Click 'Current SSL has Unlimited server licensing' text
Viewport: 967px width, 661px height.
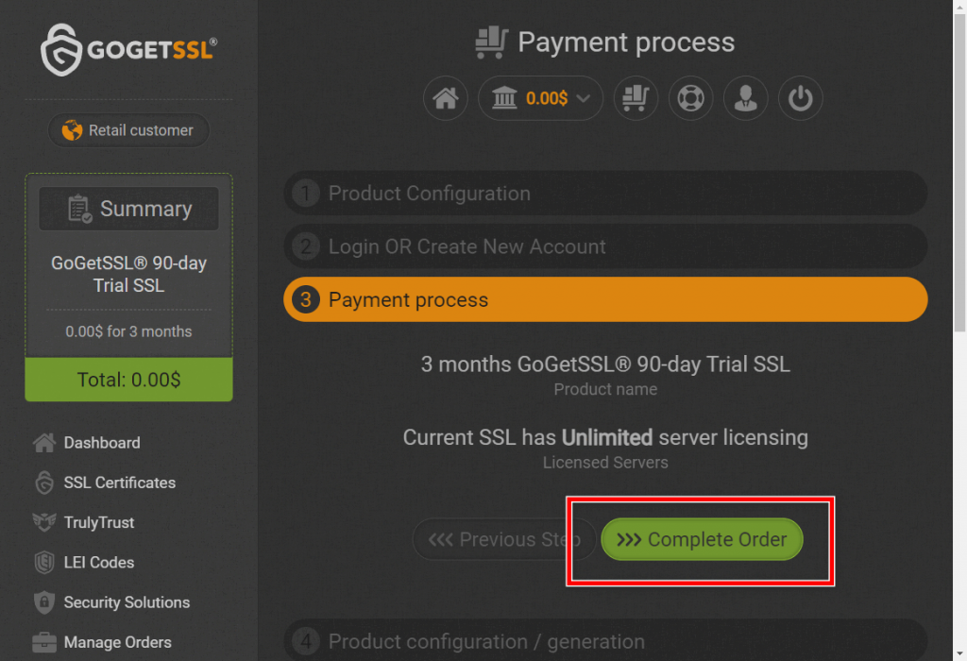pos(605,437)
